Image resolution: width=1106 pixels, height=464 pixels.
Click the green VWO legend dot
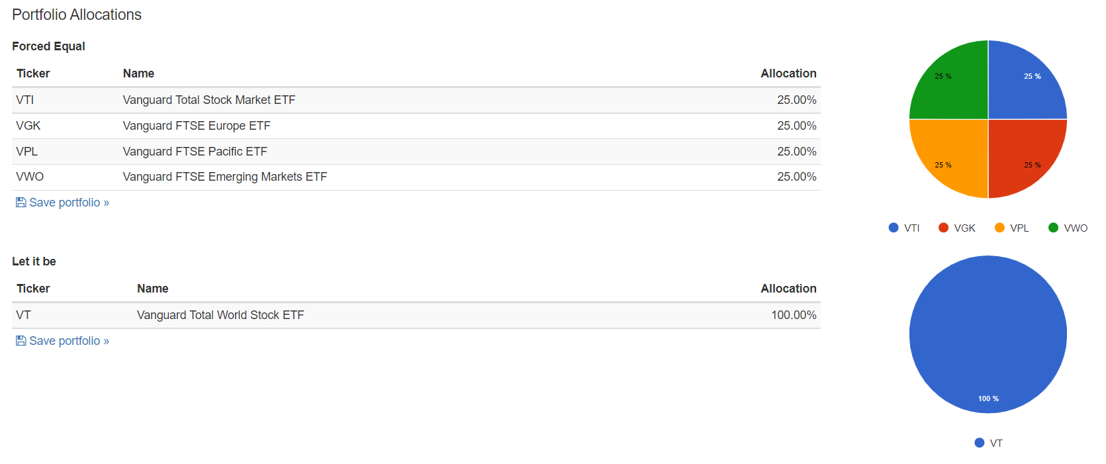pyautogui.click(x=1053, y=228)
